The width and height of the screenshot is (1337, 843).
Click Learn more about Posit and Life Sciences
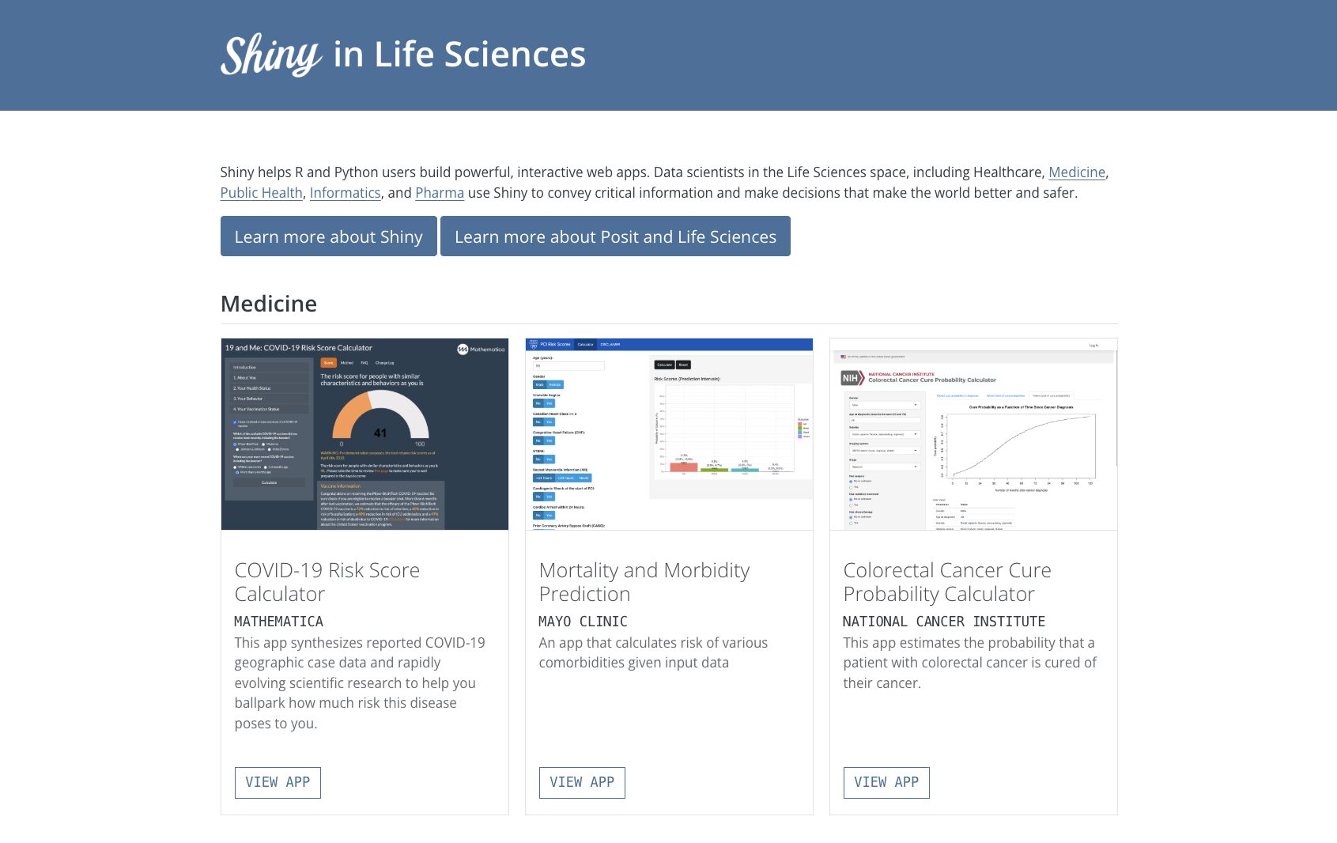615,236
